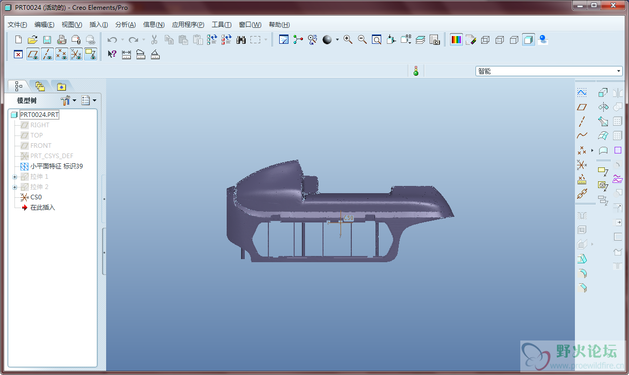Open the 编辑(E) menu
The height and width of the screenshot is (375, 629).
[44, 25]
